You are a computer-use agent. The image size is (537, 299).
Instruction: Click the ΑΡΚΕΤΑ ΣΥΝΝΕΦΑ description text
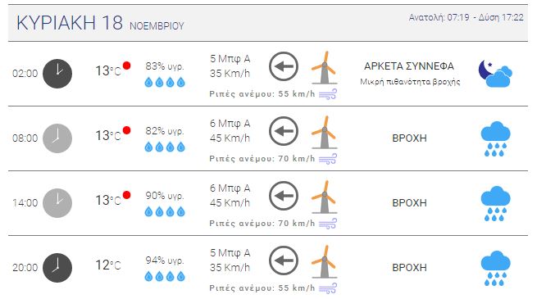pos(409,66)
